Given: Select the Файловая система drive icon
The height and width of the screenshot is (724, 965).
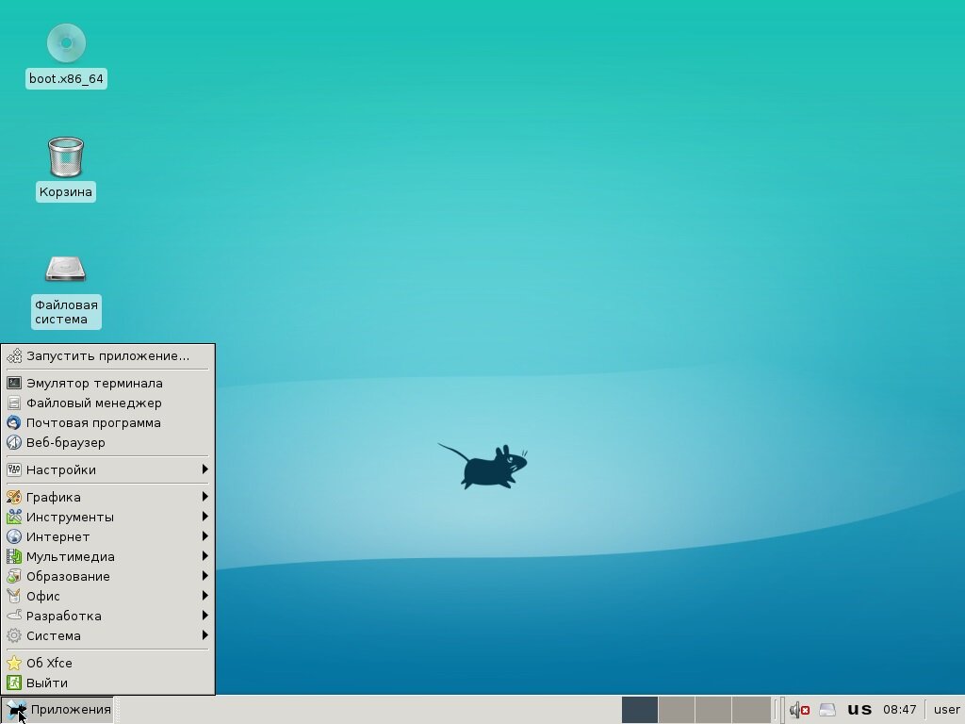Looking at the screenshot, I should 65,269.
